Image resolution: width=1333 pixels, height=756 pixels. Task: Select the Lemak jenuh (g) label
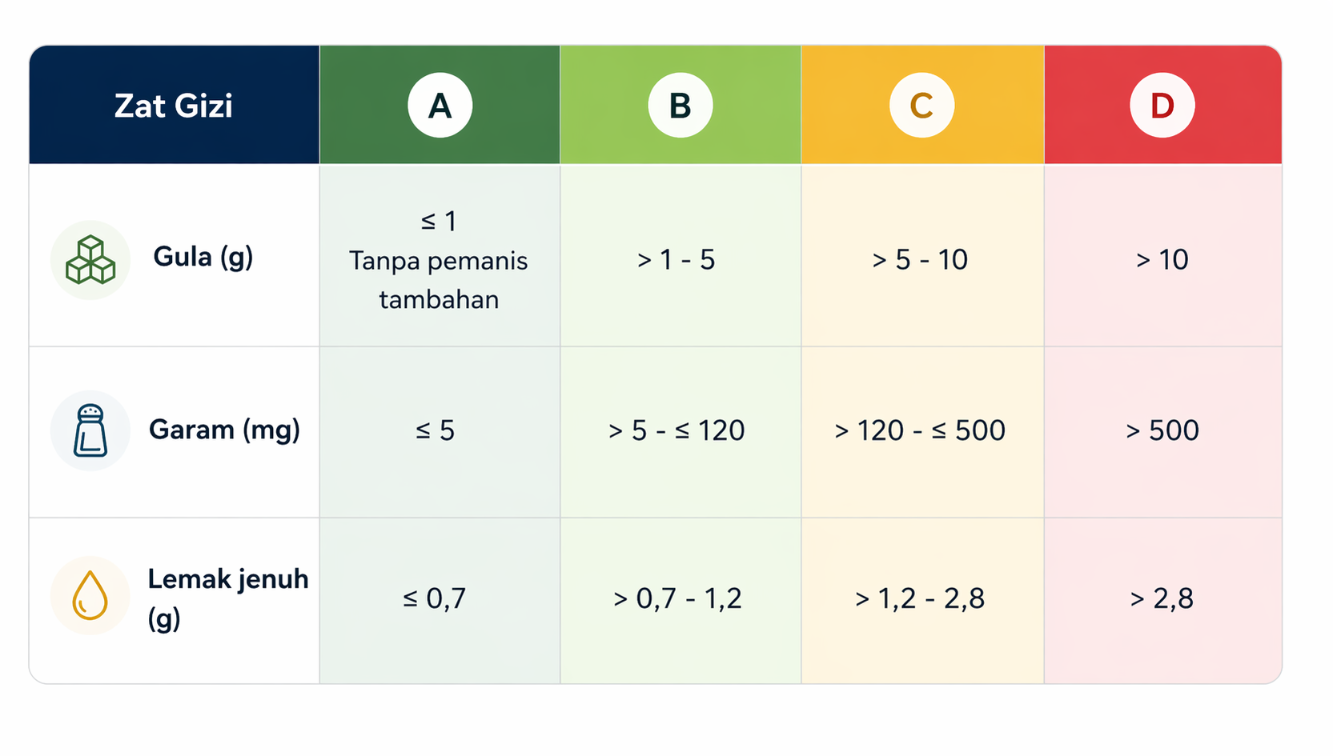(x=227, y=598)
